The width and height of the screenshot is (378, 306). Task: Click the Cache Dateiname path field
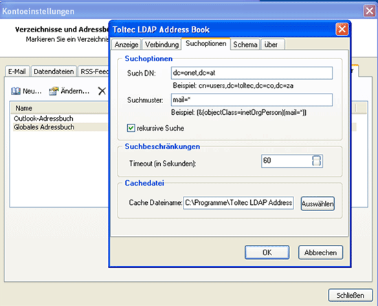(238, 203)
